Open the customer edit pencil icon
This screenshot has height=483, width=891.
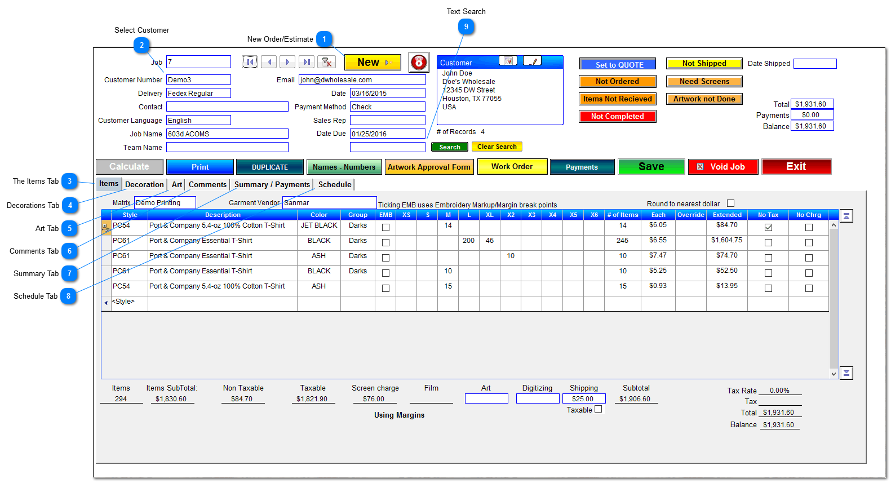click(532, 61)
